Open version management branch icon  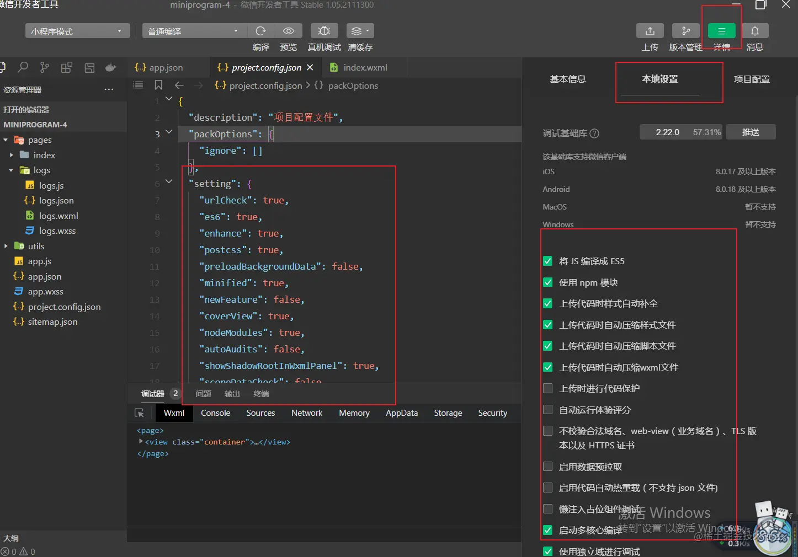click(685, 31)
